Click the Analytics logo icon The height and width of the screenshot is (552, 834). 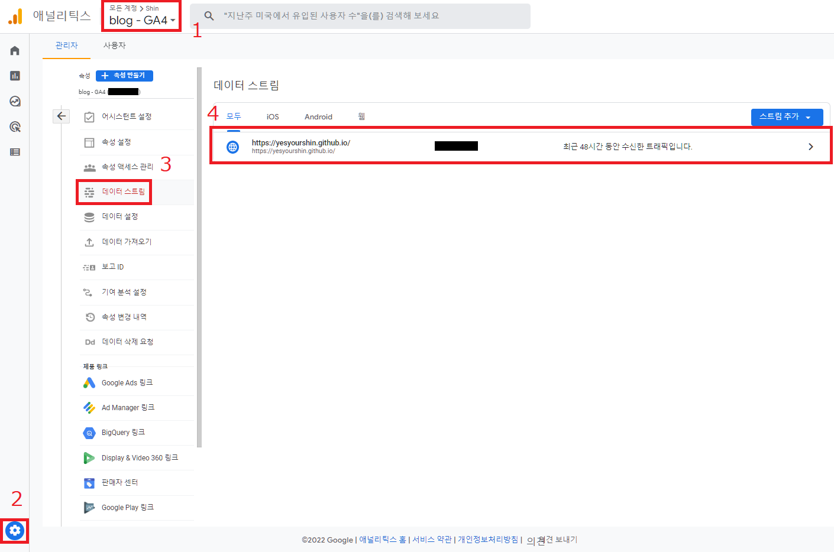[15, 17]
